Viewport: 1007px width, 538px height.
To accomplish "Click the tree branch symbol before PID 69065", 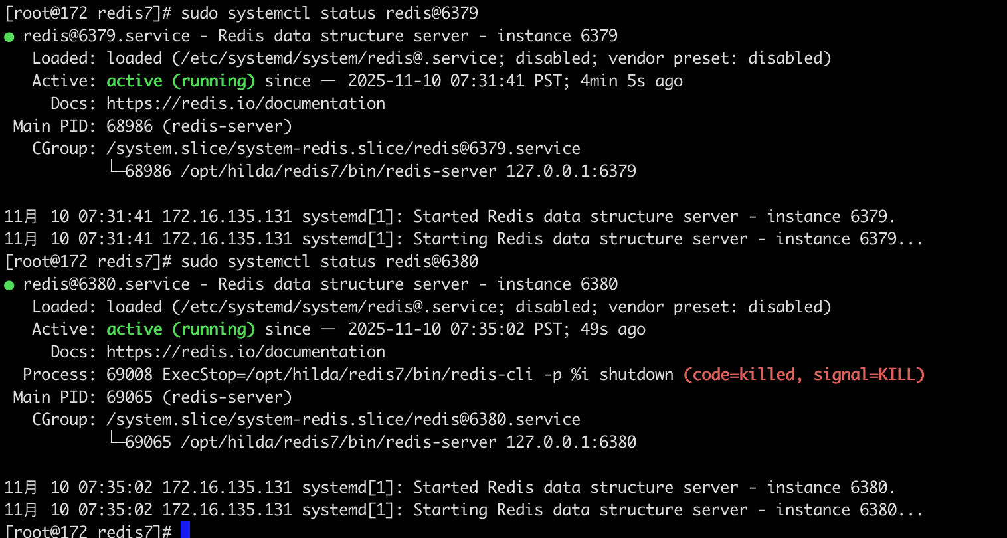I will [x=116, y=440].
